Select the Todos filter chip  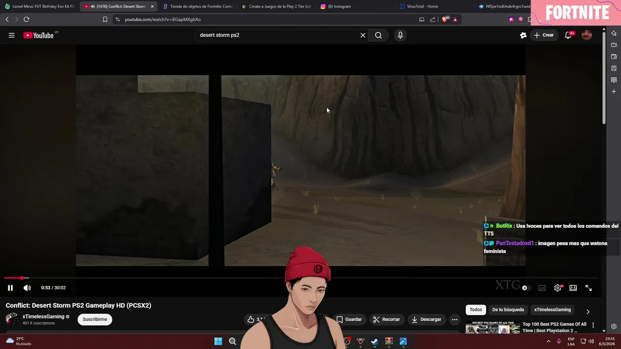(x=476, y=310)
